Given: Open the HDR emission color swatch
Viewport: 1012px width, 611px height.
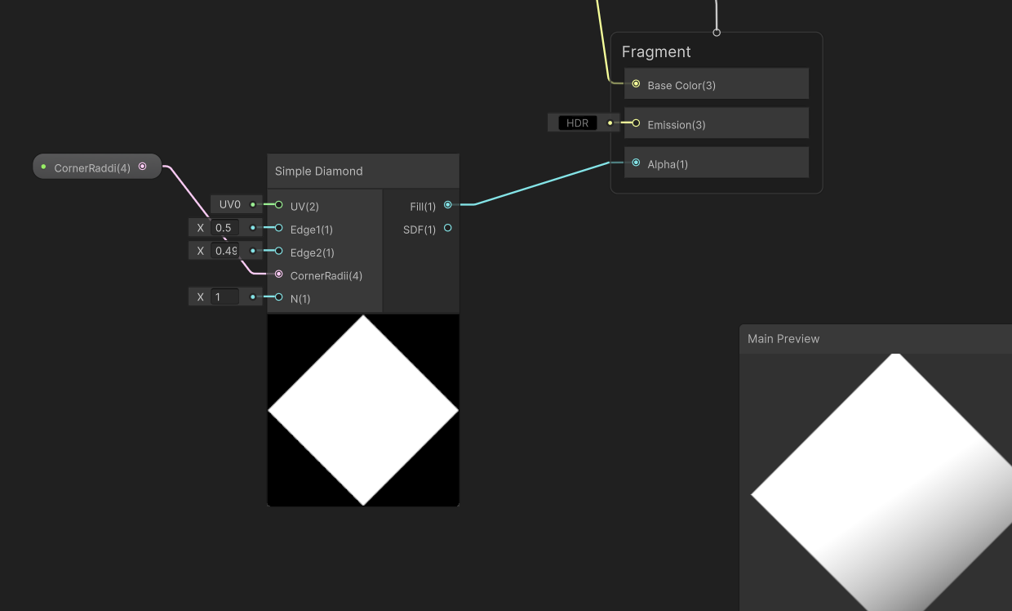Looking at the screenshot, I should pos(577,123).
